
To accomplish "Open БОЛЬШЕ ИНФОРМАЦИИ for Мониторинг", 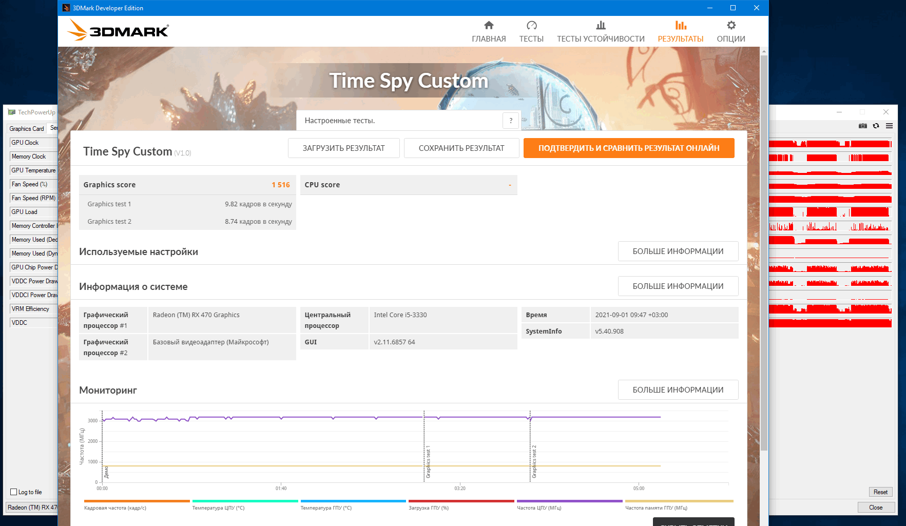I will (678, 389).
